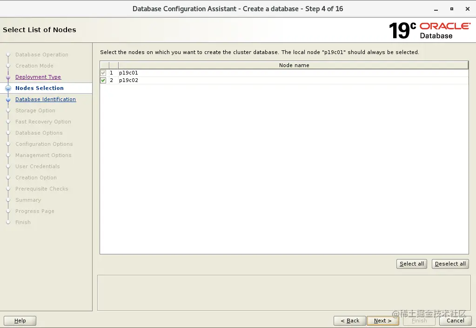Screen dimensions: 476x328
Task: Click the checkbox for local node p19c01
Action: click(103, 73)
